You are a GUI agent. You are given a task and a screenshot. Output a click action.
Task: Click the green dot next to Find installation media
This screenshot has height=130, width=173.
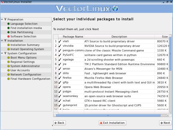click(8, 28)
